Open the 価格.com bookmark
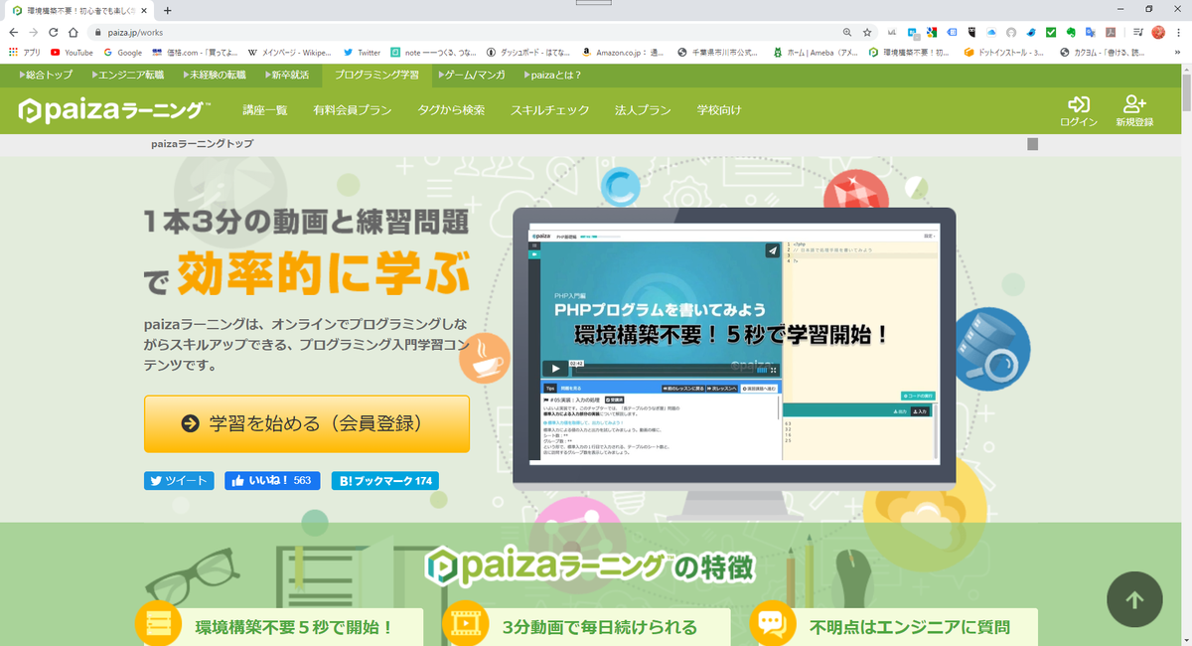The width and height of the screenshot is (1192, 646). [196, 52]
